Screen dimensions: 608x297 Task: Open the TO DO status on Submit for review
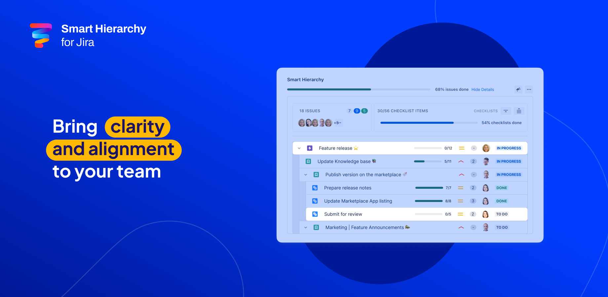pyautogui.click(x=502, y=214)
